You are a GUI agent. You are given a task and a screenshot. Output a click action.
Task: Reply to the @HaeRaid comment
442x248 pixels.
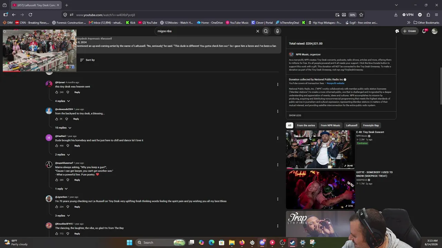(x=77, y=146)
